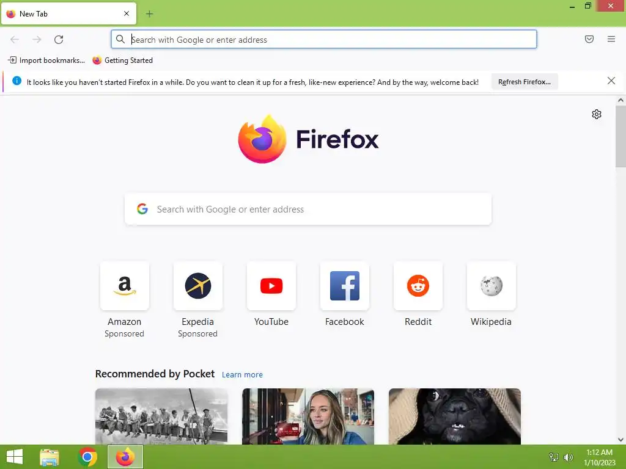
Task: Click the Recommended by Pocket heading
Action: [x=155, y=374]
